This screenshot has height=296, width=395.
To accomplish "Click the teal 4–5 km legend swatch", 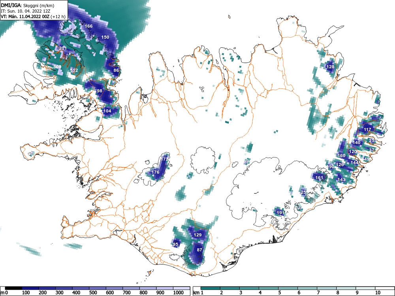I will click(x=269, y=288).
